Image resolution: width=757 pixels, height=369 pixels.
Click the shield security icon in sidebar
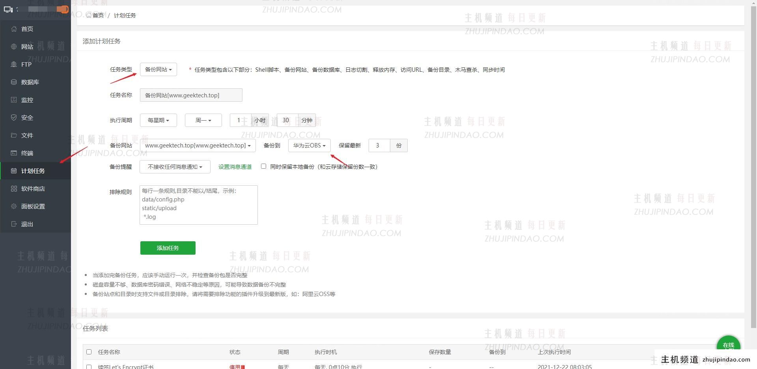(x=14, y=117)
